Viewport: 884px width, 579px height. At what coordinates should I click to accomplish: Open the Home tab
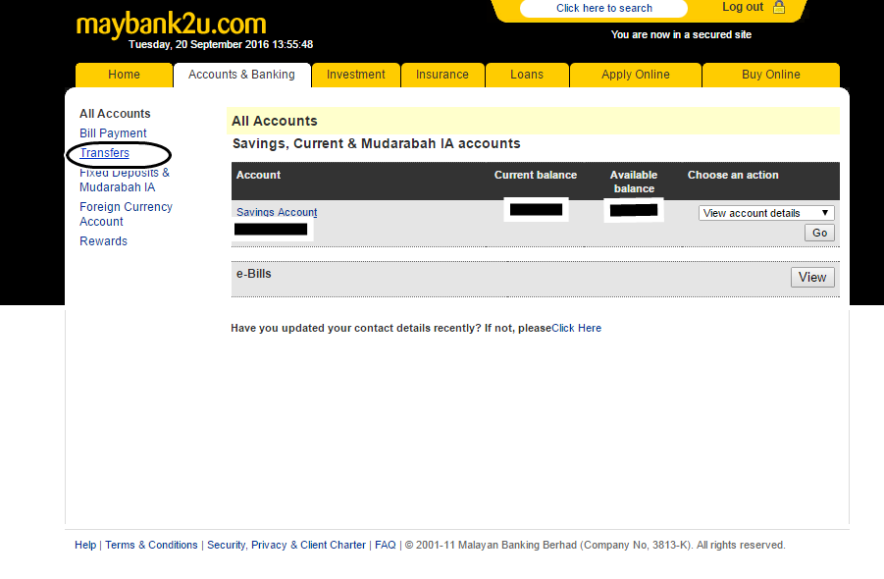124,75
